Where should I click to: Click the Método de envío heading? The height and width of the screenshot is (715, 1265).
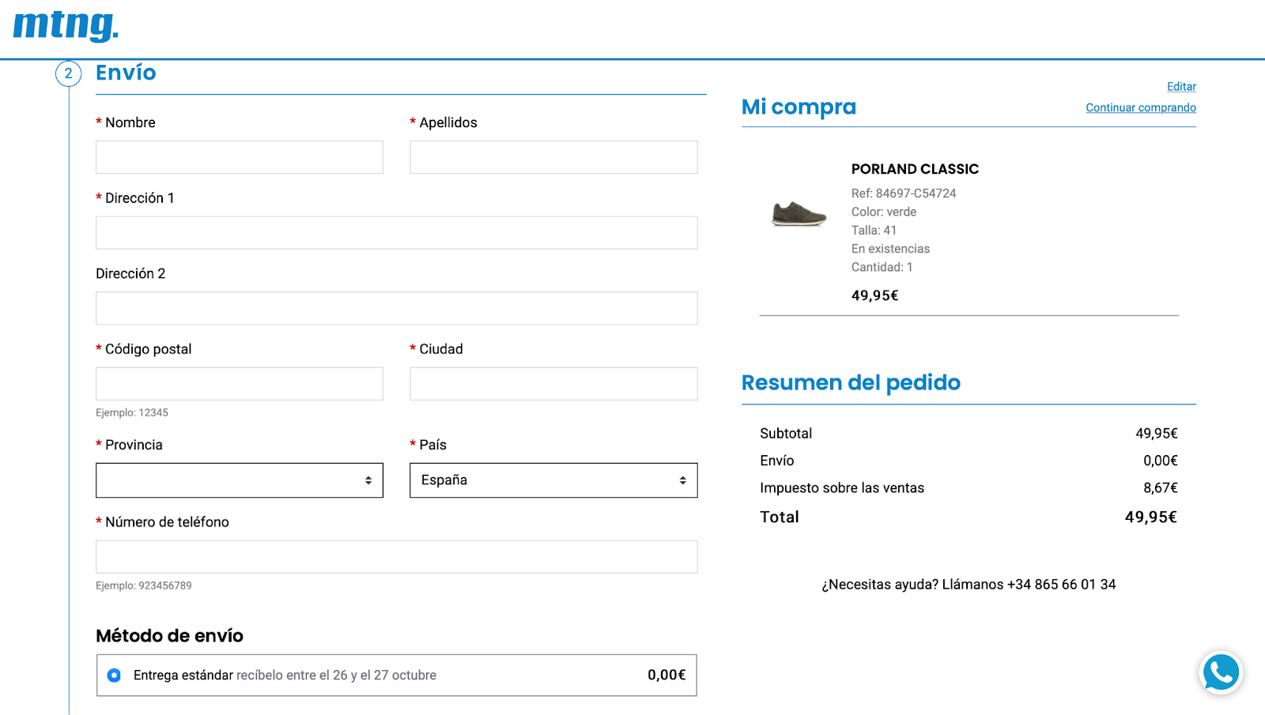pyautogui.click(x=169, y=635)
